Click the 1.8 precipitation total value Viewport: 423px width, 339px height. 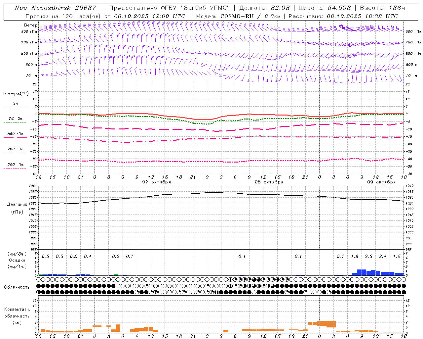[355, 256]
